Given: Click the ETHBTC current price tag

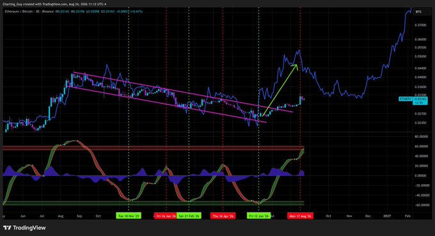Looking at the screenshot, I should tap(413, 100).
